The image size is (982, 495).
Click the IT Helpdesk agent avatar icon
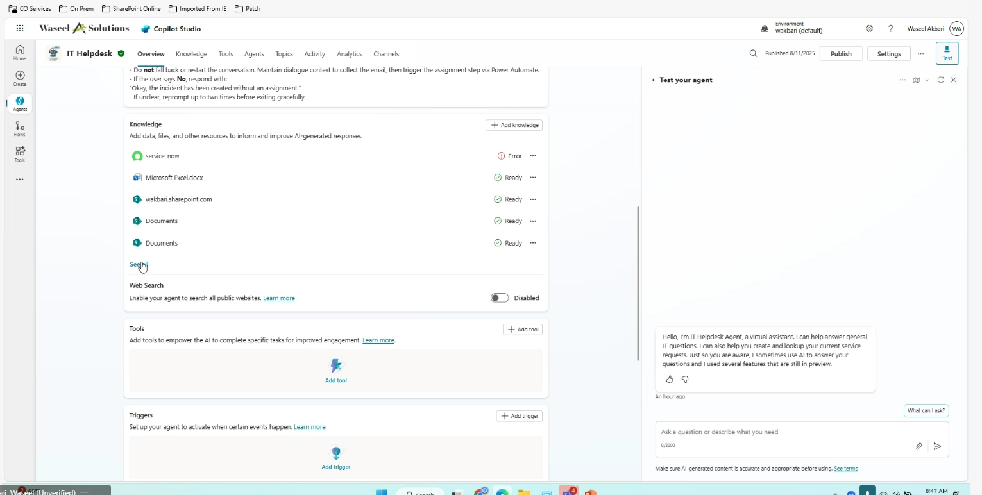pos(54,53)
